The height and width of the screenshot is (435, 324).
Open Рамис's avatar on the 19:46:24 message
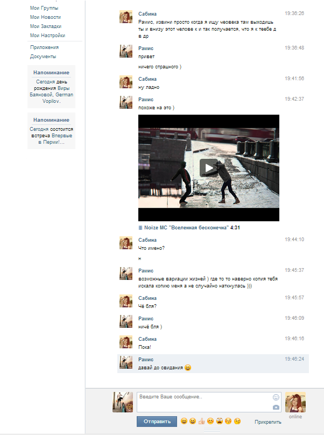126,362
